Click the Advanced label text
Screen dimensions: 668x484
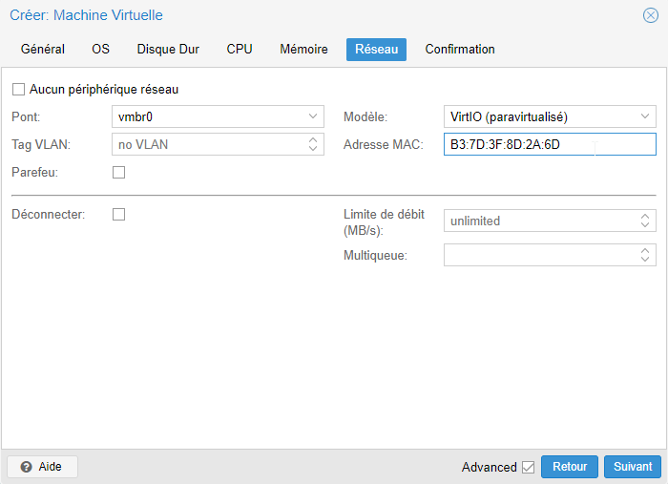click(x=489, y=467)
